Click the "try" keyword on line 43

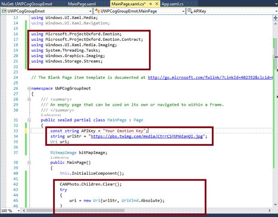coord(63,190)
